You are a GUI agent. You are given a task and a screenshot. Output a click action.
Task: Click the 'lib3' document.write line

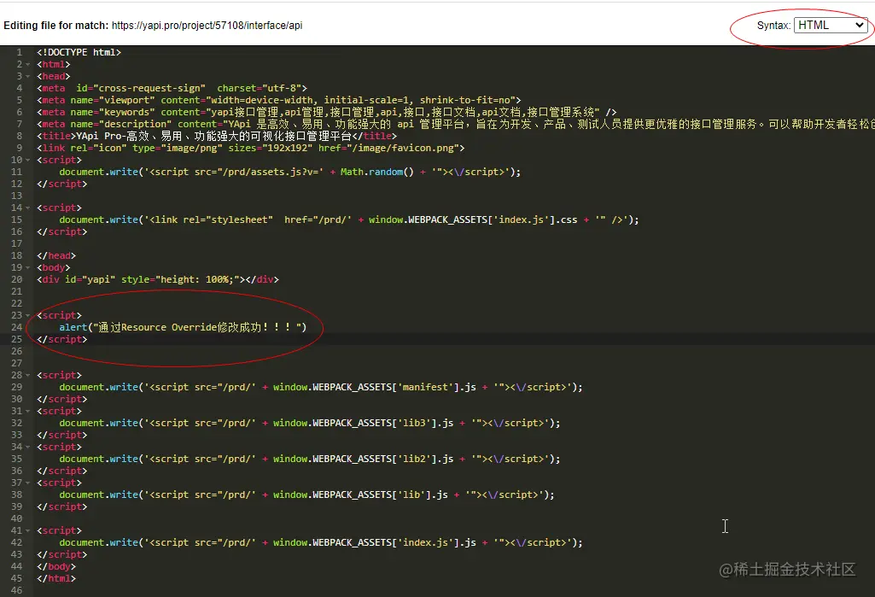click(x=310, y=423)
